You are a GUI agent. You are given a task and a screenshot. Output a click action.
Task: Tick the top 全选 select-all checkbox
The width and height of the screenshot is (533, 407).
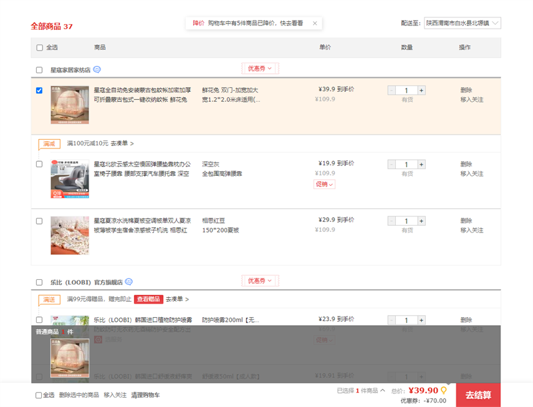click(39, 47)
